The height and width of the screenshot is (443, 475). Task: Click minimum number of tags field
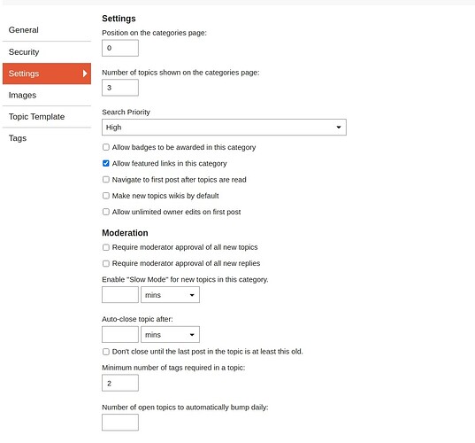coord(120,383)
